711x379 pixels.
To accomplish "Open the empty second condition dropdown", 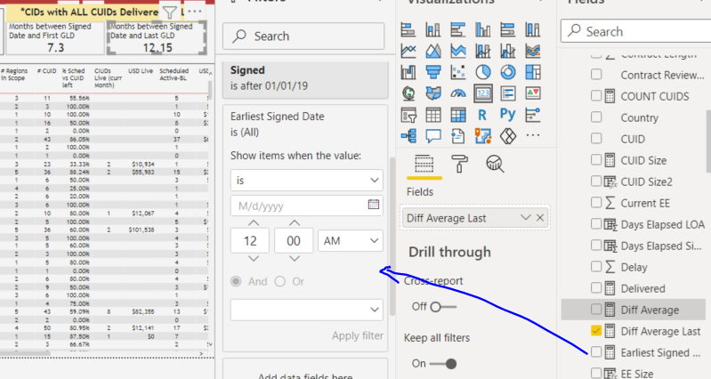I will [306, 310].
